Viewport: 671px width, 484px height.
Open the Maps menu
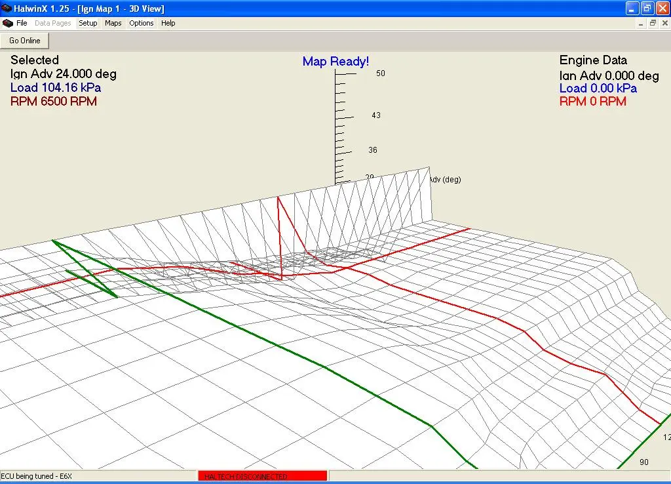coord(113,23)
